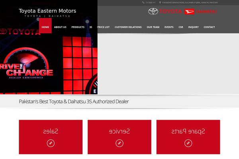The width and height of the screenshot is (239, 159).
Task: Open the Price List page
Action: click(x=104, y=27)
